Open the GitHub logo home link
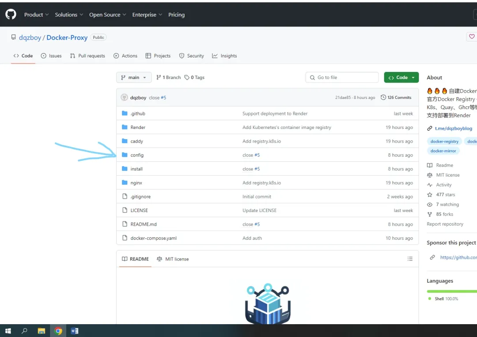This screenshot has width=477, height=337. click(11, 14)
